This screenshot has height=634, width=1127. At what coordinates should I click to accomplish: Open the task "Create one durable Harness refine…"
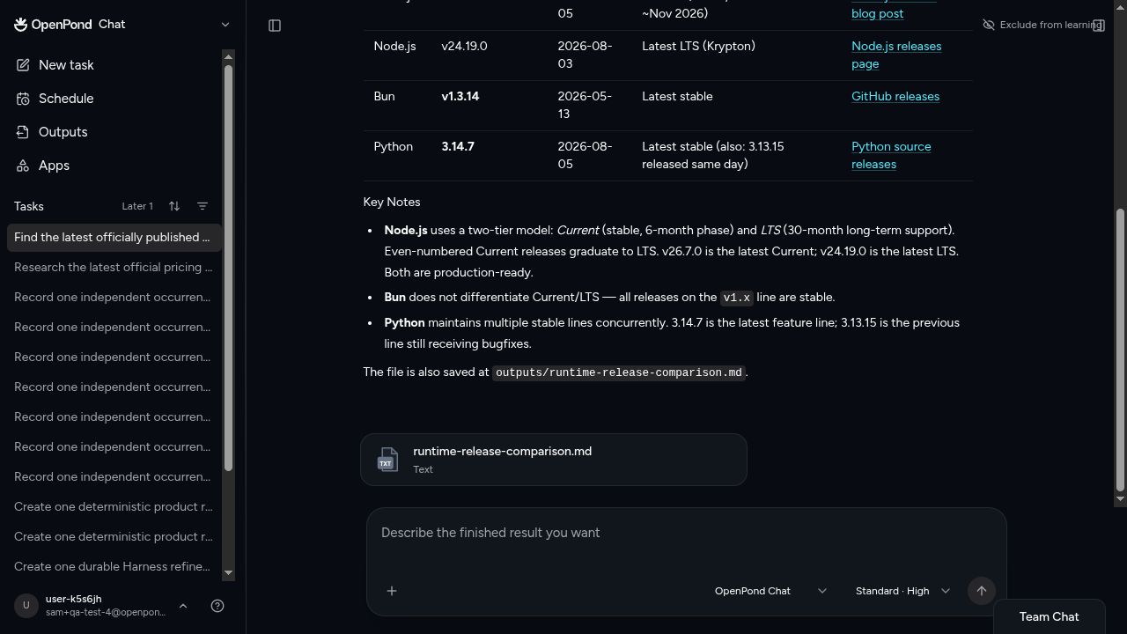tap(114, 566)
